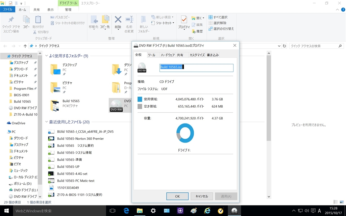
Task: Select the Pictures (ピクチャ) folder tile
Action: pyautogui.click(x=61, y=87)
